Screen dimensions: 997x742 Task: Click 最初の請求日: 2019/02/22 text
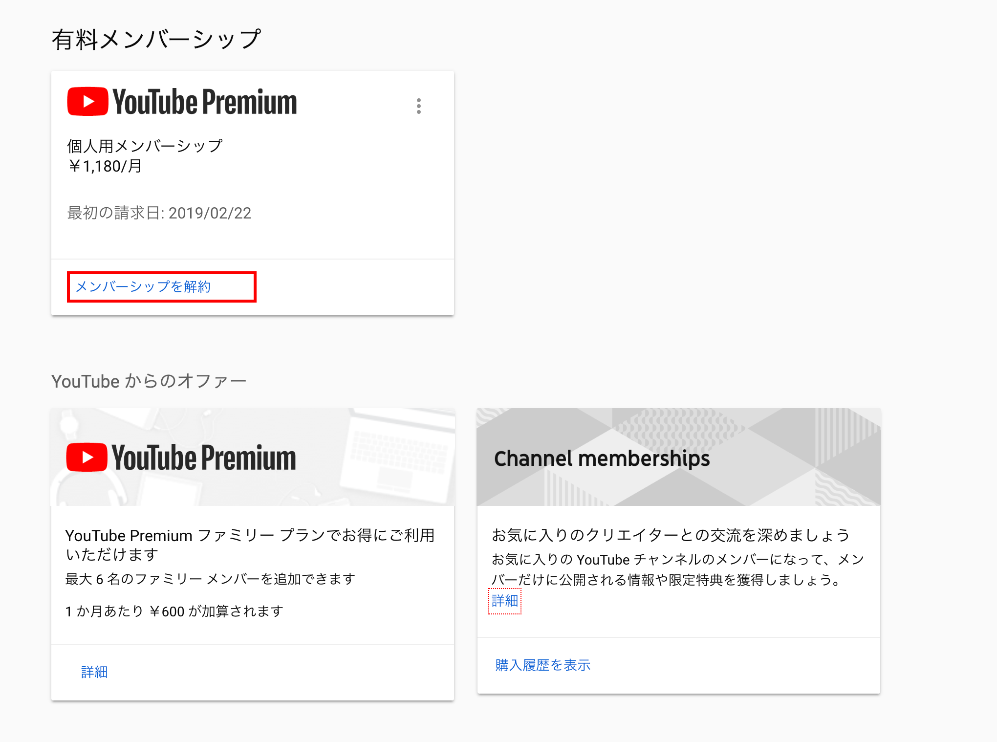[x=159, y=213]
